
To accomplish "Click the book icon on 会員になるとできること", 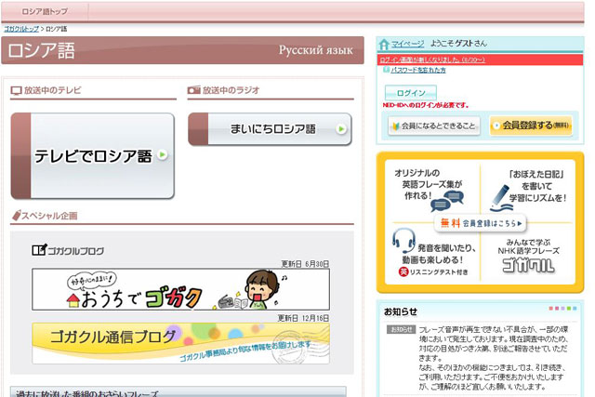I will [x=396, y=126].
